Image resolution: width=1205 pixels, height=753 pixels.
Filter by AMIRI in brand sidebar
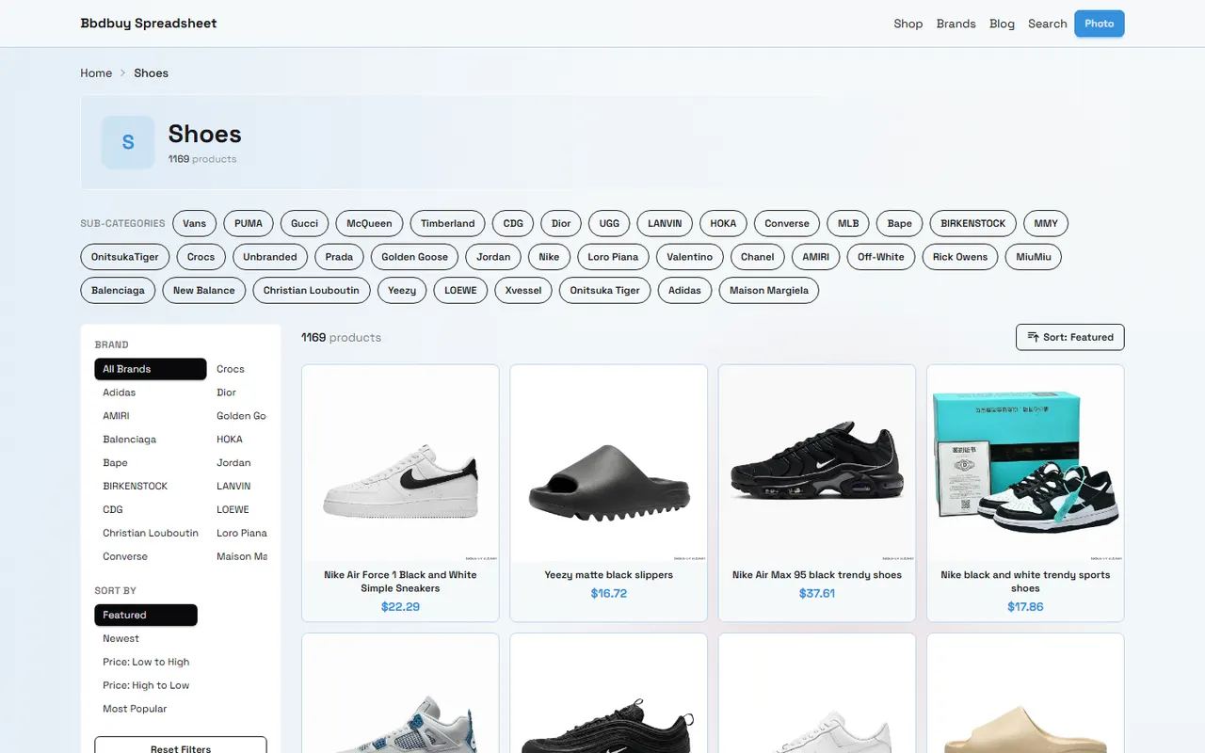[x=151, y=416]
